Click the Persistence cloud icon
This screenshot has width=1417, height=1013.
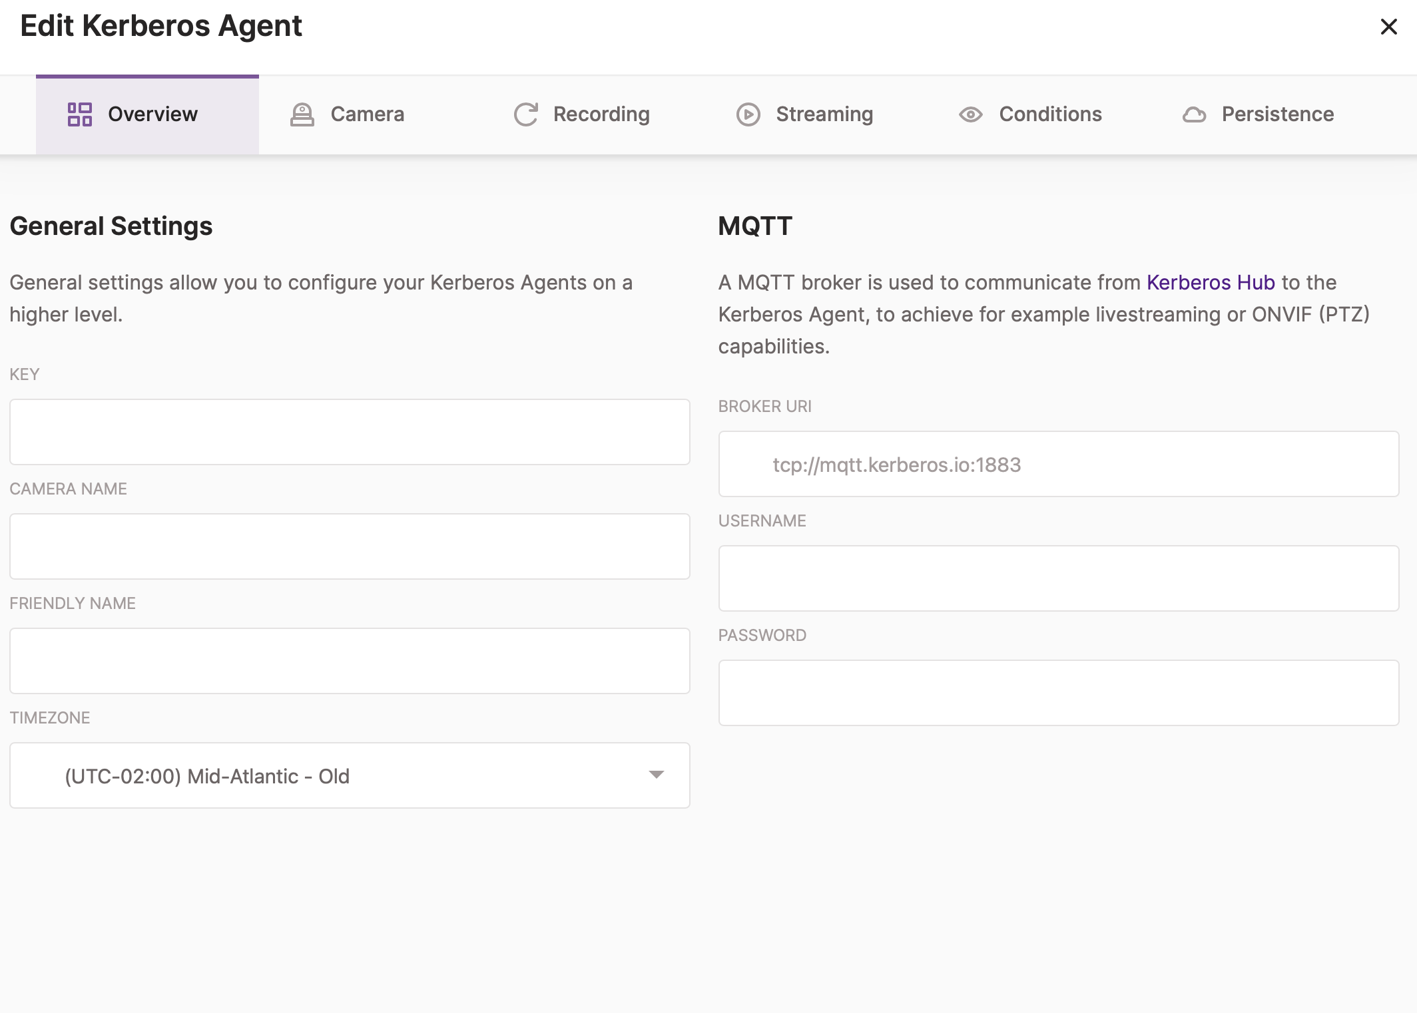point(1194,114)
